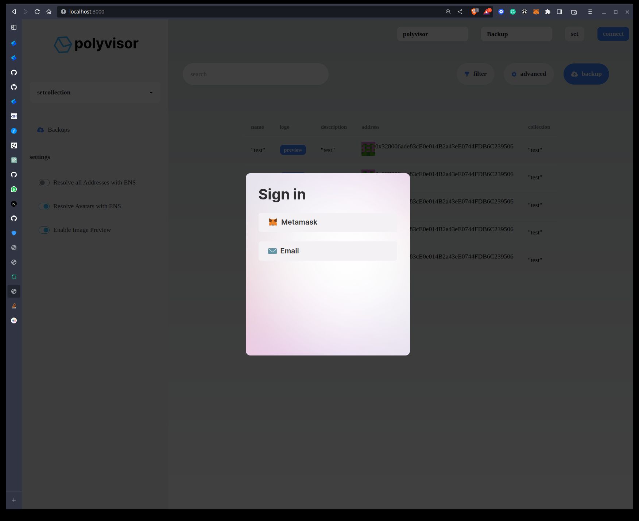
Task: Reload the page
Action: tap(37, 12)
